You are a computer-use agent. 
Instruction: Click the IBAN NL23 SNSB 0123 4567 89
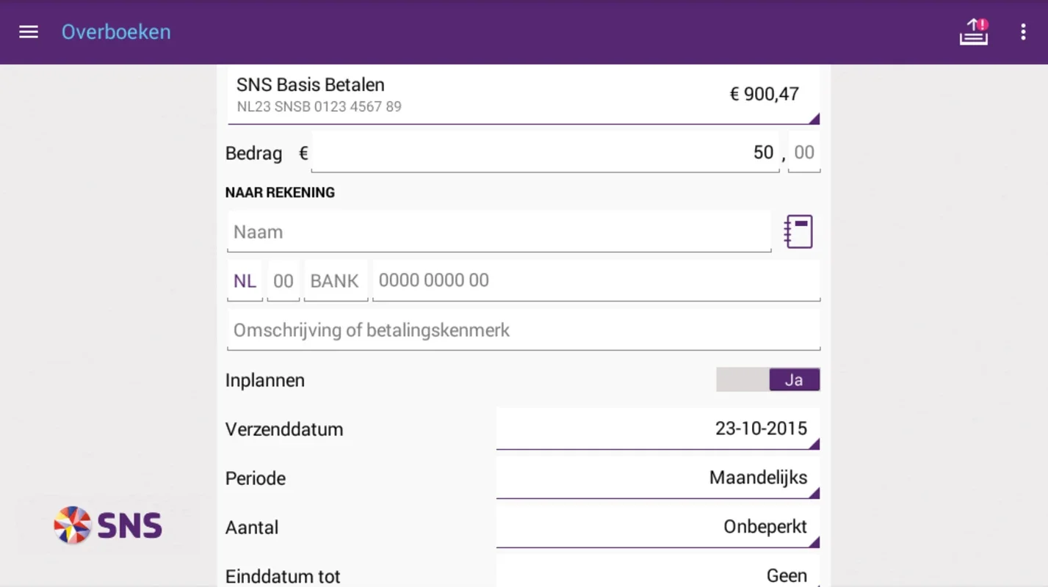(319, 107)
